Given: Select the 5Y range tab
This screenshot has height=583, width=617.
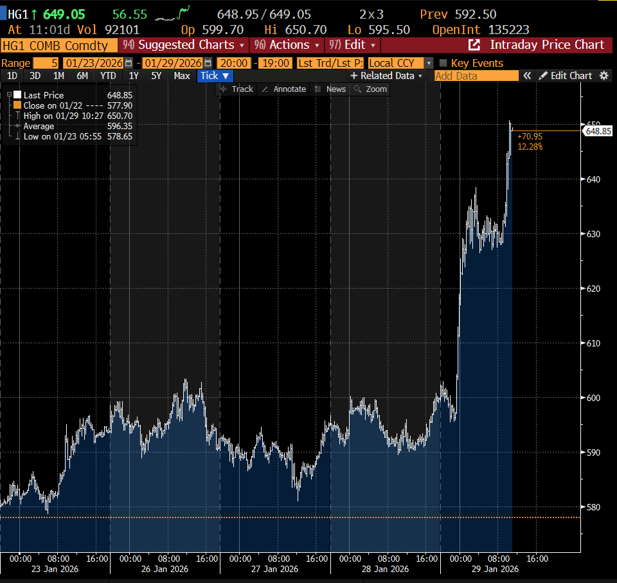Looking at the screenshot, I should coord(156,76).
